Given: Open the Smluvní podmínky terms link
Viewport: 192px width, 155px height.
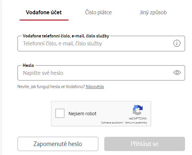Looking at the screenshot, I should (x=136, y=123).
